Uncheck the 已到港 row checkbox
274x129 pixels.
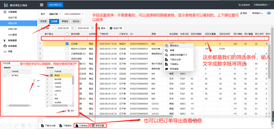click(x=67, y=44)
